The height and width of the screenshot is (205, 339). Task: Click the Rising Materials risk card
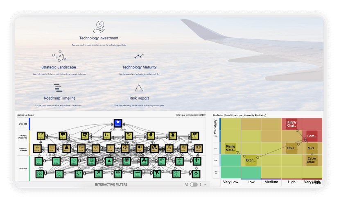[231, 148]
